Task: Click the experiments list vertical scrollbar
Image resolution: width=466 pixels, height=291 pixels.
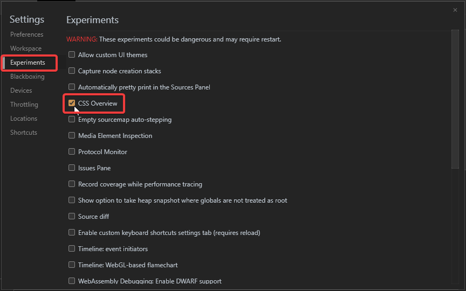Action: pos(455,99)
